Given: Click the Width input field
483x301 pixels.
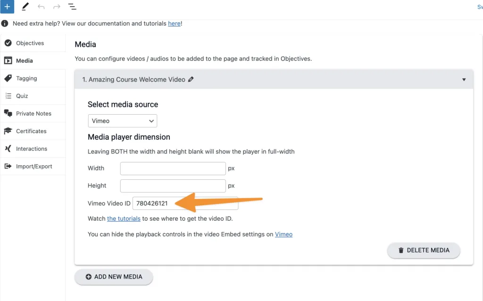Looking at the screenshot, I should click(x=173, y=168).
